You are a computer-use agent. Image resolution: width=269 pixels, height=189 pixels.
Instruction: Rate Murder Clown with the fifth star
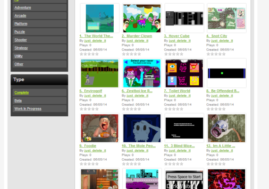pos(139,54)
